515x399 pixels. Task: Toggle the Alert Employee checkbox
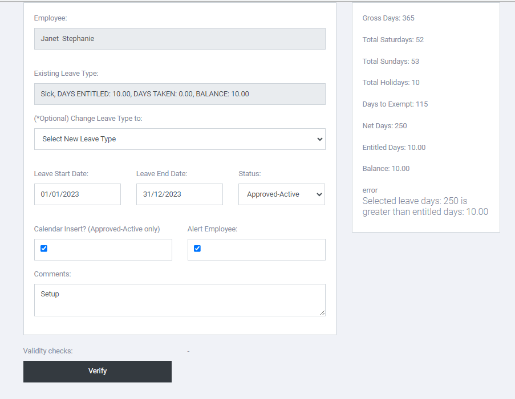click(197, 249)
